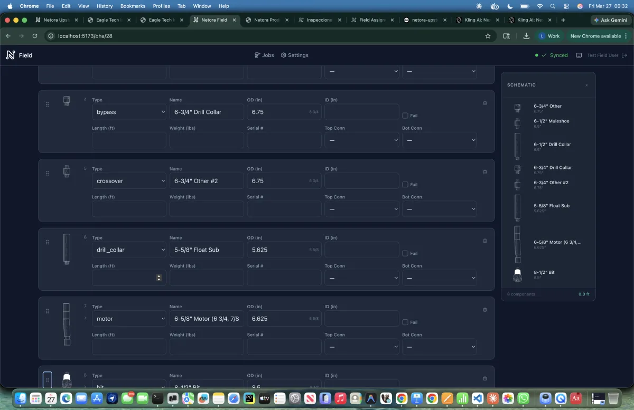The height and width of the screenshot is (410, 634).
Task: Tick the Fail checkbox for motor
Action: pyautogui.click(x=405, y=322)
